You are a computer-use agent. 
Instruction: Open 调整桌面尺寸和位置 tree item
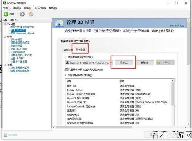tap(21, 55)
